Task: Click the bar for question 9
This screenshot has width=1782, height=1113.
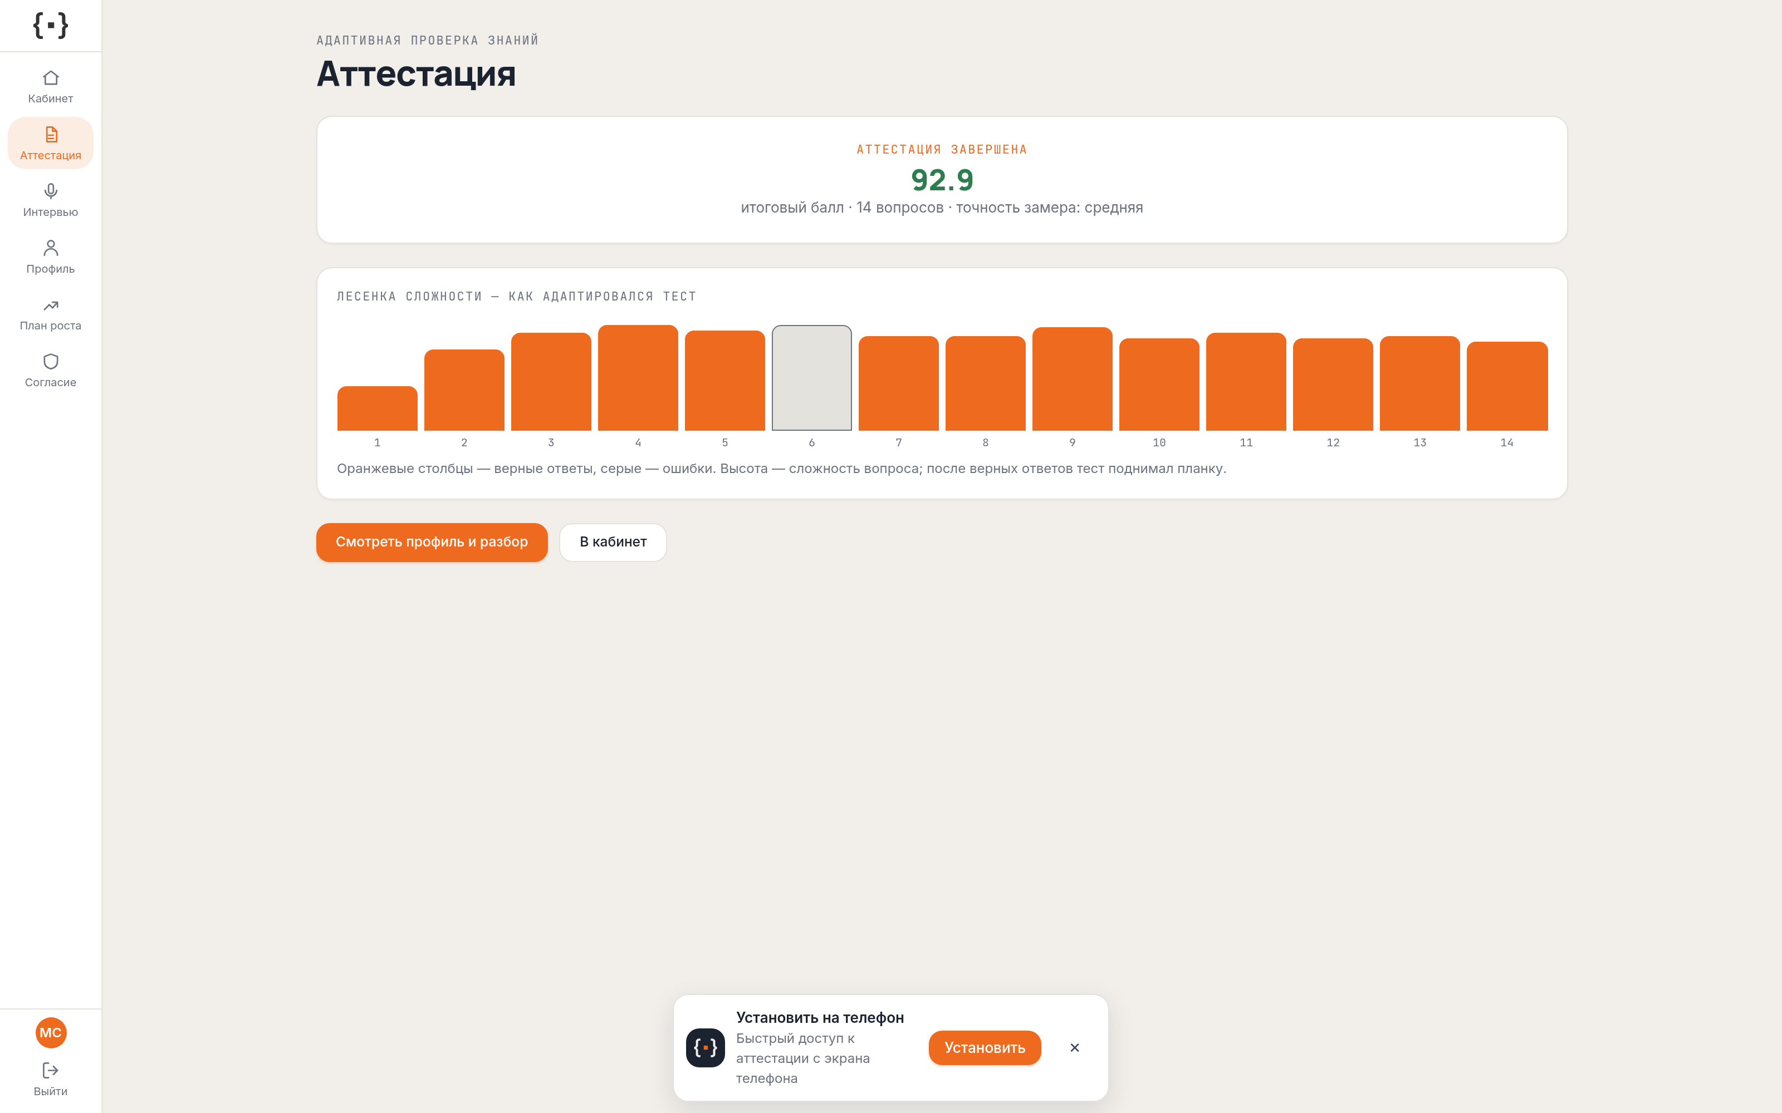Action: pos(1072,379)
